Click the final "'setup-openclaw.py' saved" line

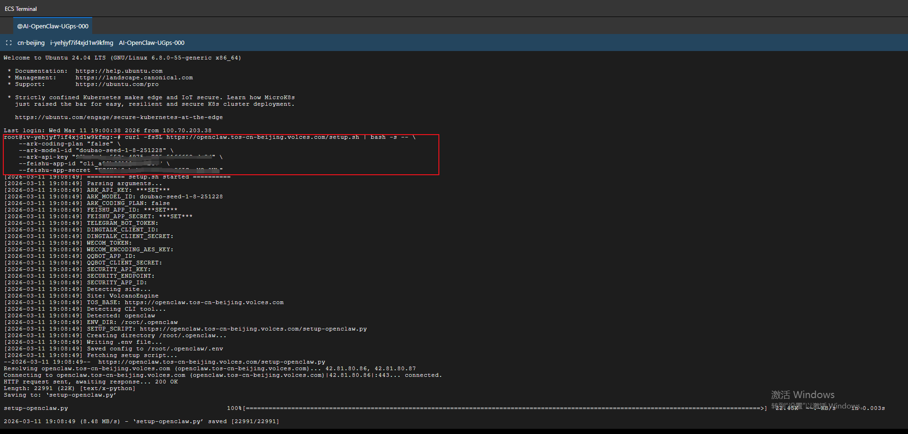tap(141, 422)
